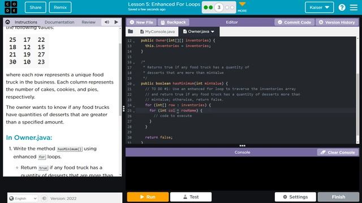This screenshot has width=362, height=203.
Task: Click the Finish button
Action: (338, 197)
